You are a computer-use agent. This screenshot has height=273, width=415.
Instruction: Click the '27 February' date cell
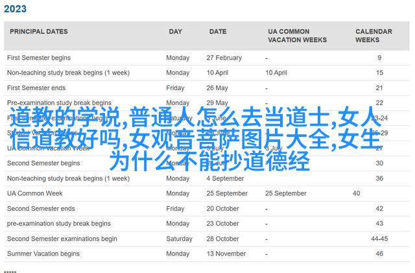tap(224, 58)
